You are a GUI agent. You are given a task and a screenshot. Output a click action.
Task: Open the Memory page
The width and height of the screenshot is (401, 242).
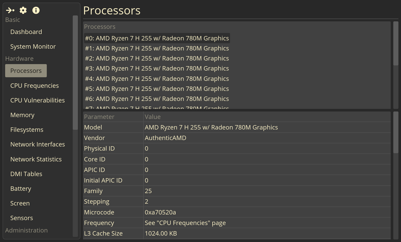22,115
